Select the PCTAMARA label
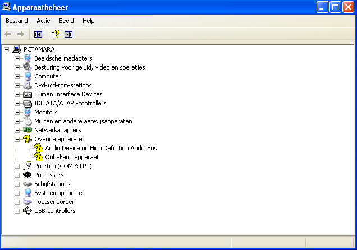357x250 pixels. 39,49
